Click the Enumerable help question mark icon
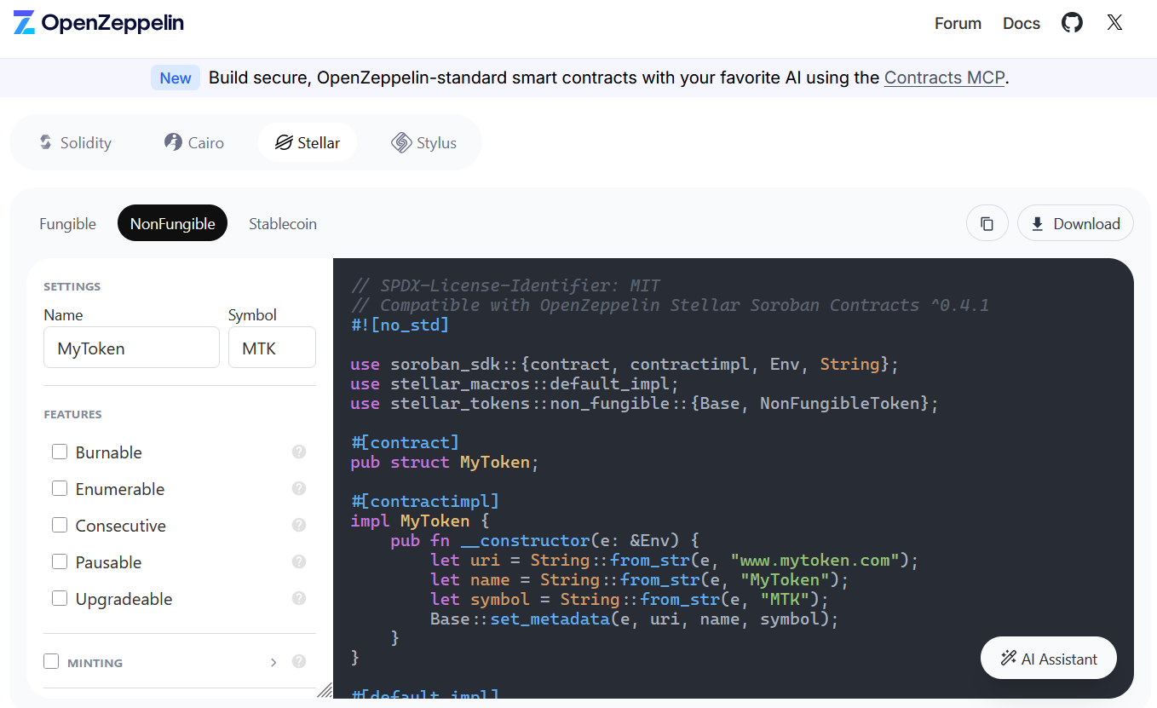Viewport: 1157px width, 708px height. pyautogui.click(x=299, y=488)
